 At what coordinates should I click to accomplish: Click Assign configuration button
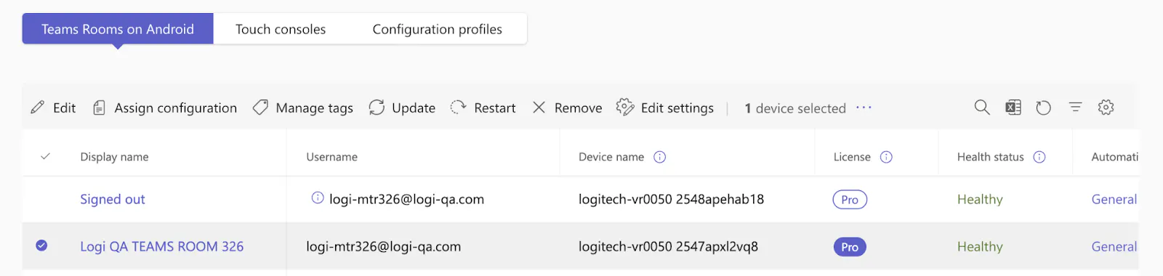coord(165,107)
